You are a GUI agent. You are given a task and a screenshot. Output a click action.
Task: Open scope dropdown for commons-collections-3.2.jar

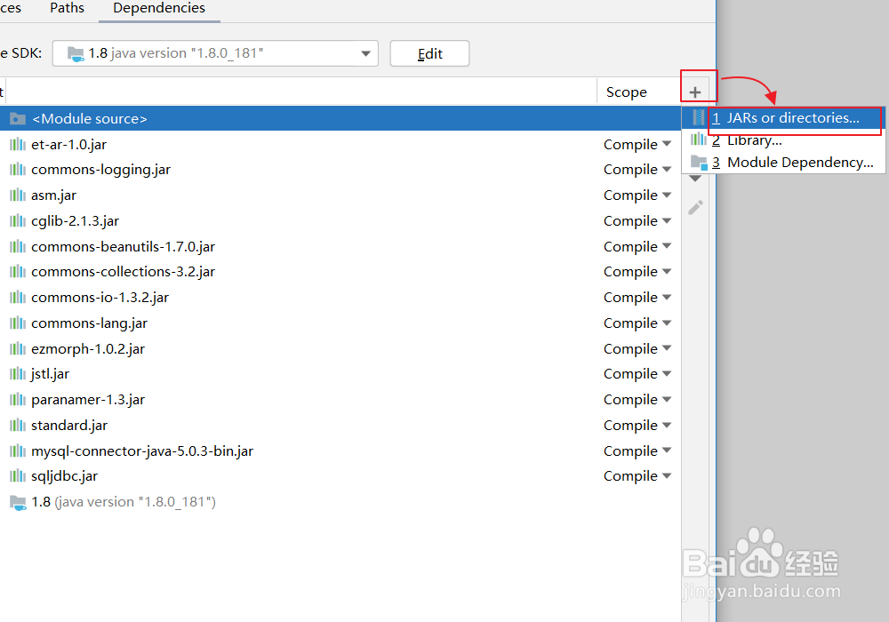(667, 271)
